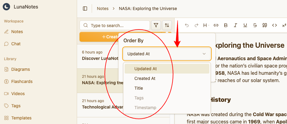Open the filter notes icon

coord(156,25)
